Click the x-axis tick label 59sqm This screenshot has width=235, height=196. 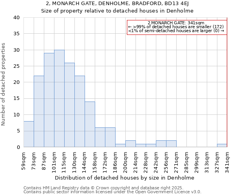23,161
